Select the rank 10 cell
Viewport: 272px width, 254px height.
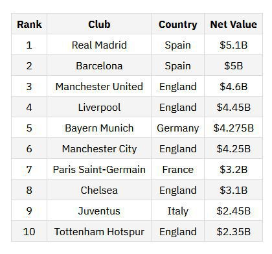pyautogui.click(x=29, y=231)
